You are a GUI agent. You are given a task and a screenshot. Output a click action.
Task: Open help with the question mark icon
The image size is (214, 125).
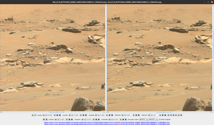pos(171,115)
